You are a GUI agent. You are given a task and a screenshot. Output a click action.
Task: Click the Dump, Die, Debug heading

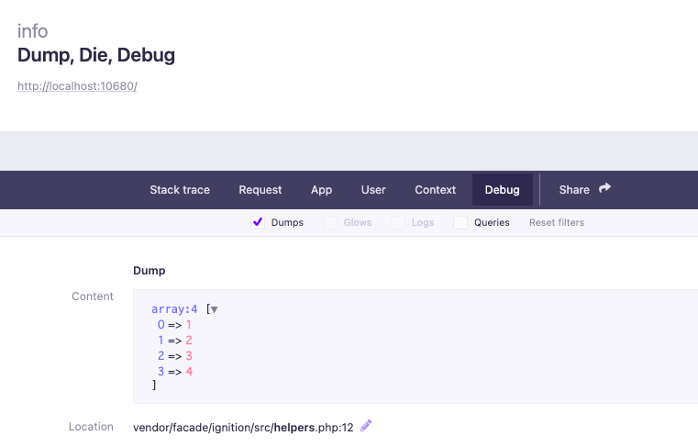(x=96, y=55)
